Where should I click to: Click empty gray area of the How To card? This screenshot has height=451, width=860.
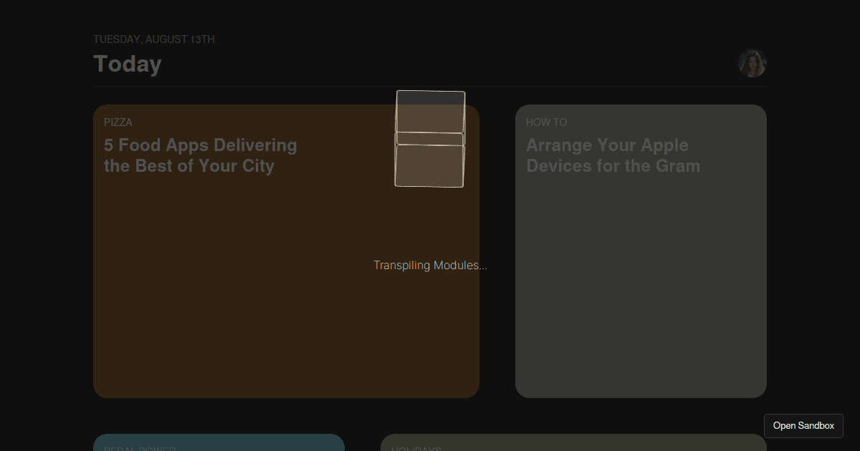point(641,301)
